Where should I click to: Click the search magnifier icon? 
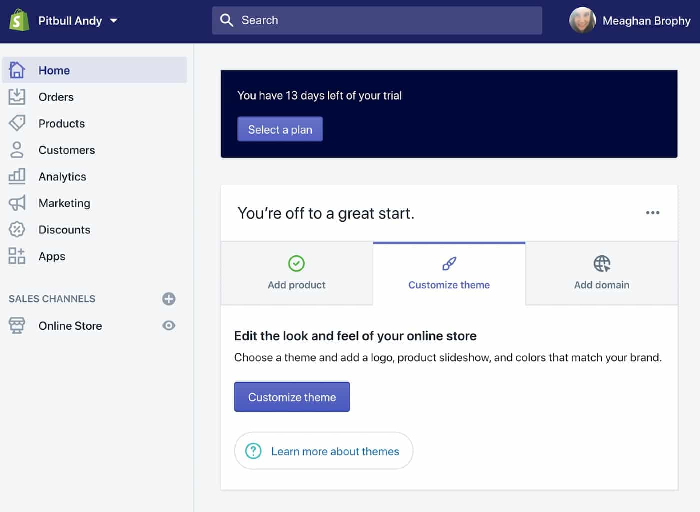click(227, 20)
